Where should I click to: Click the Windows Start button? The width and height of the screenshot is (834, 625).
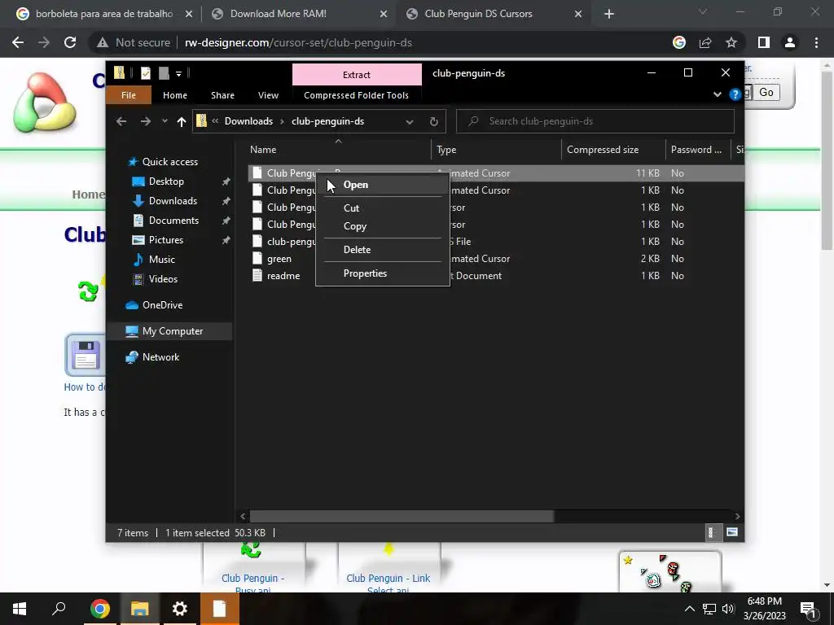(20, 609)
